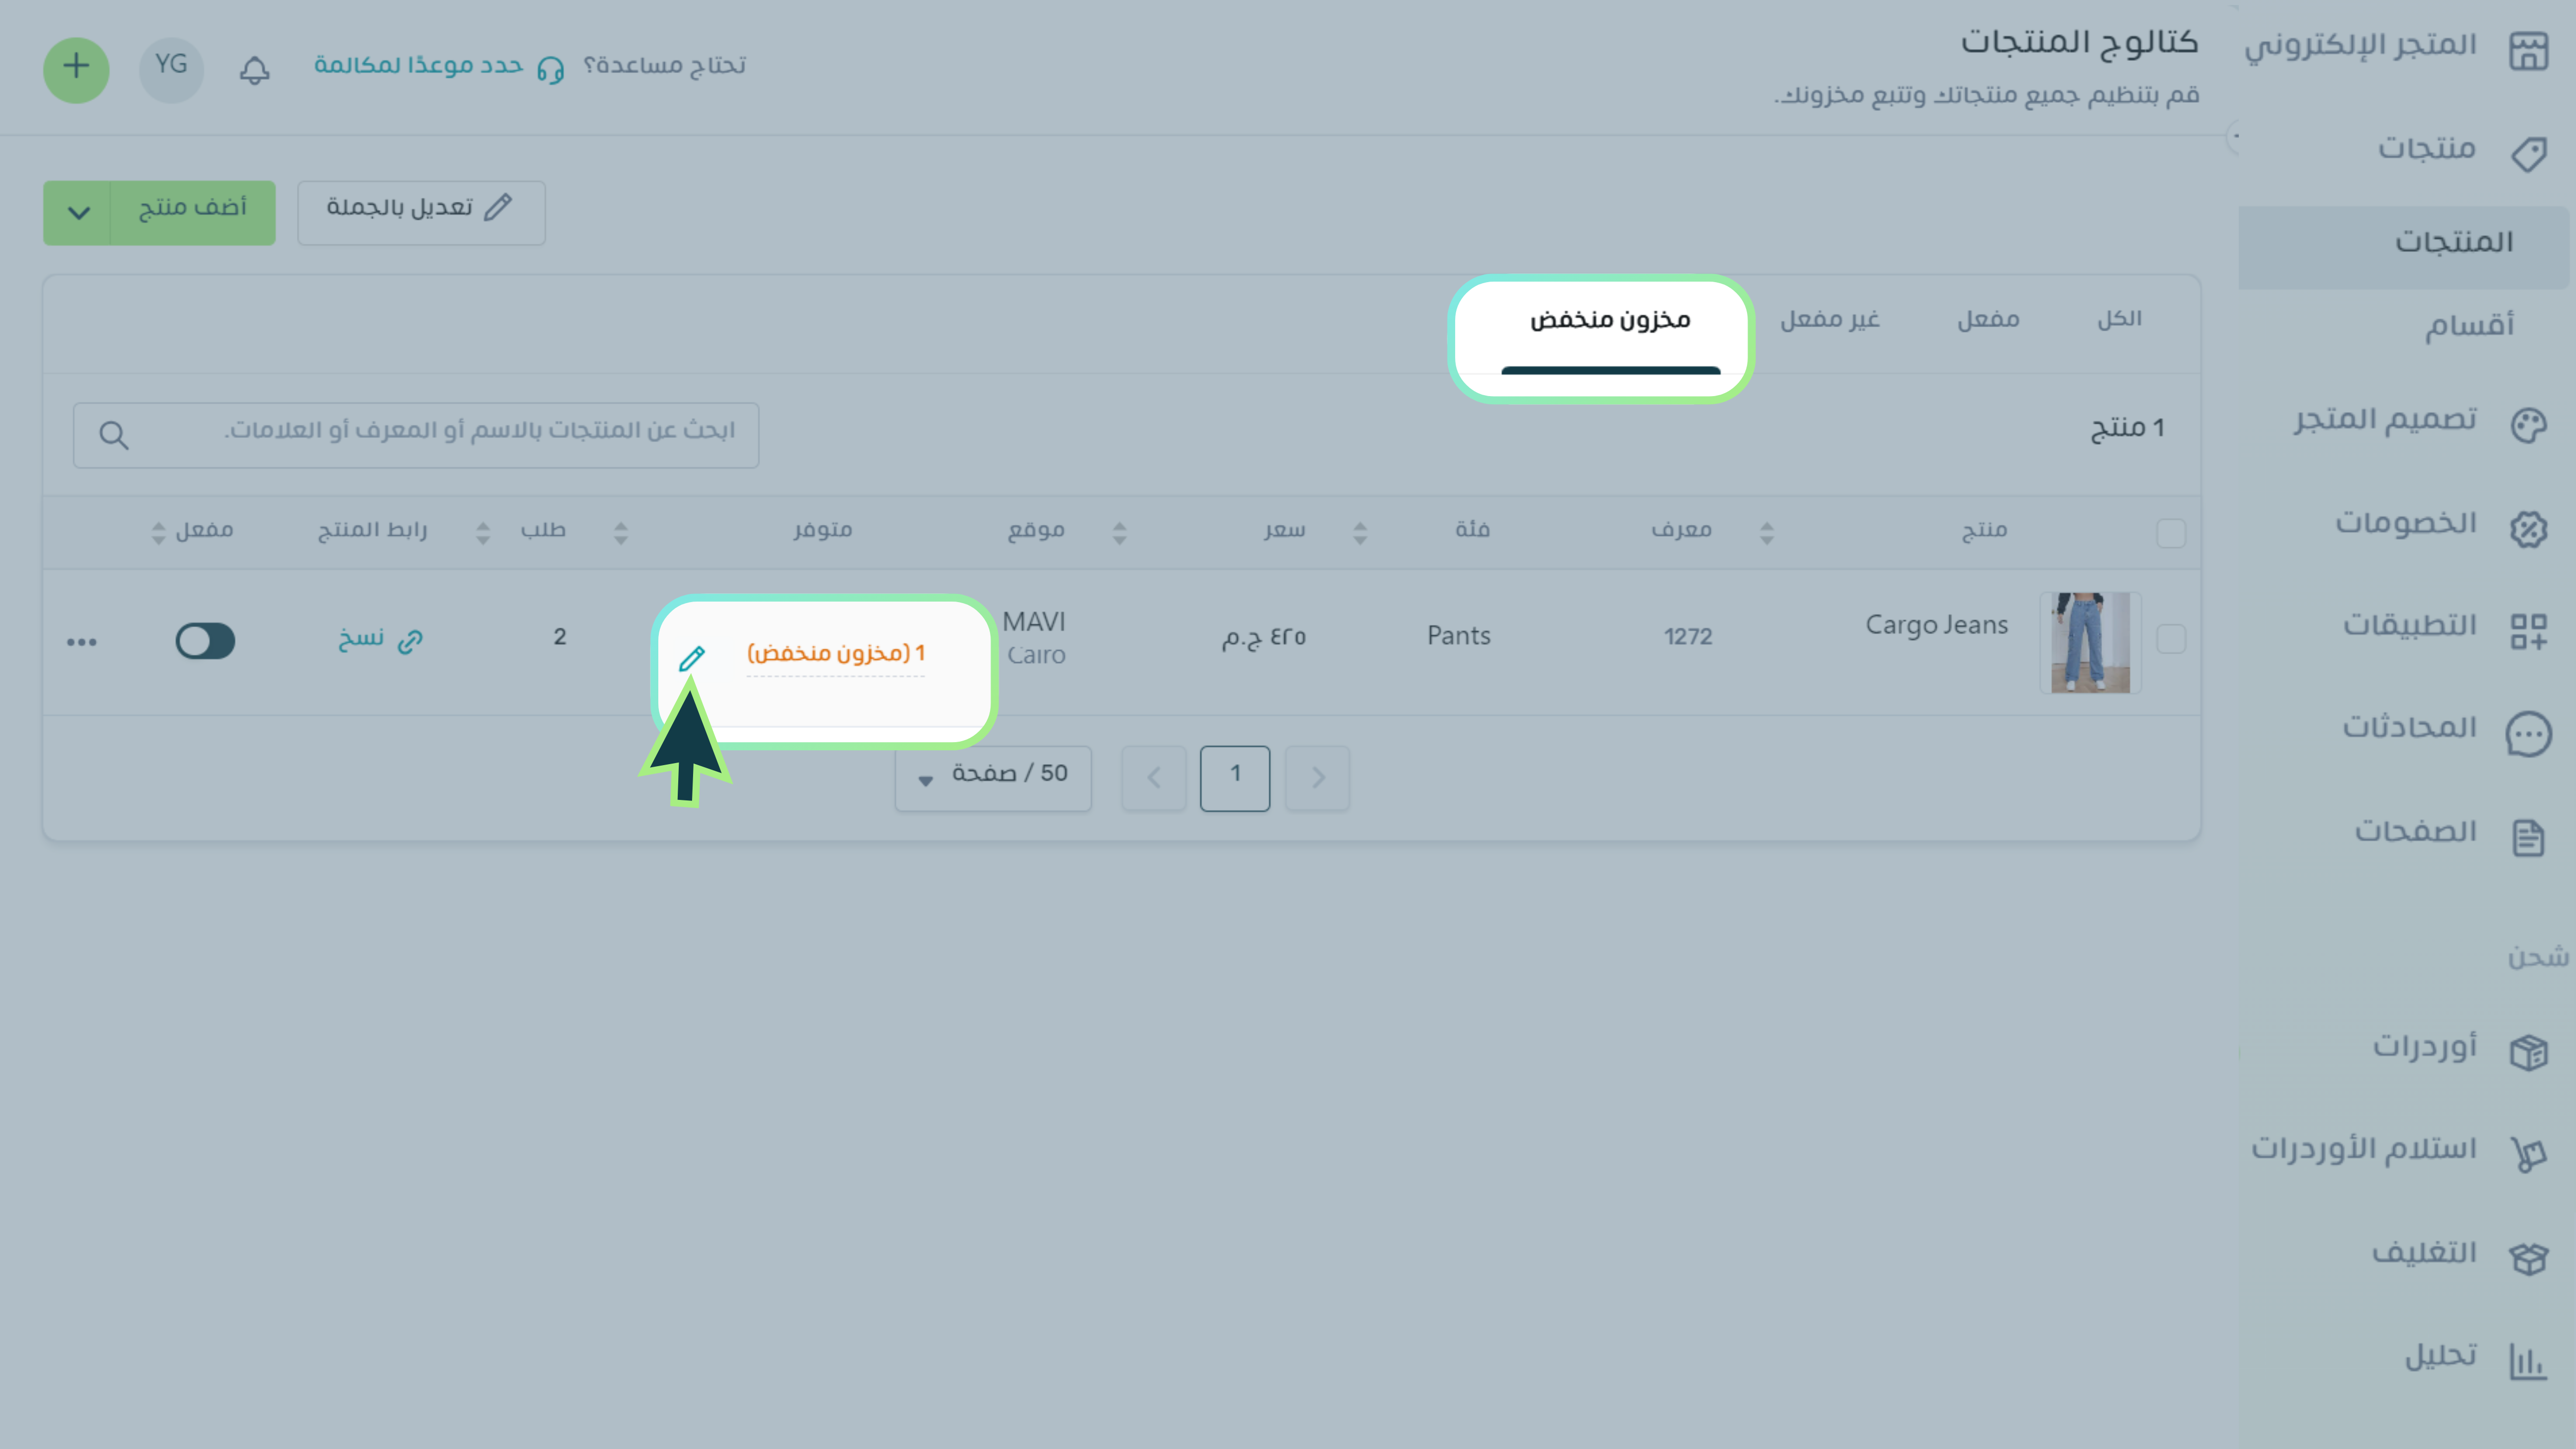The width and height of the screenshot is (2576, 1449).
Task: Expand the أضف منتج dropdown arrow
Action: (x=78, y=212)
